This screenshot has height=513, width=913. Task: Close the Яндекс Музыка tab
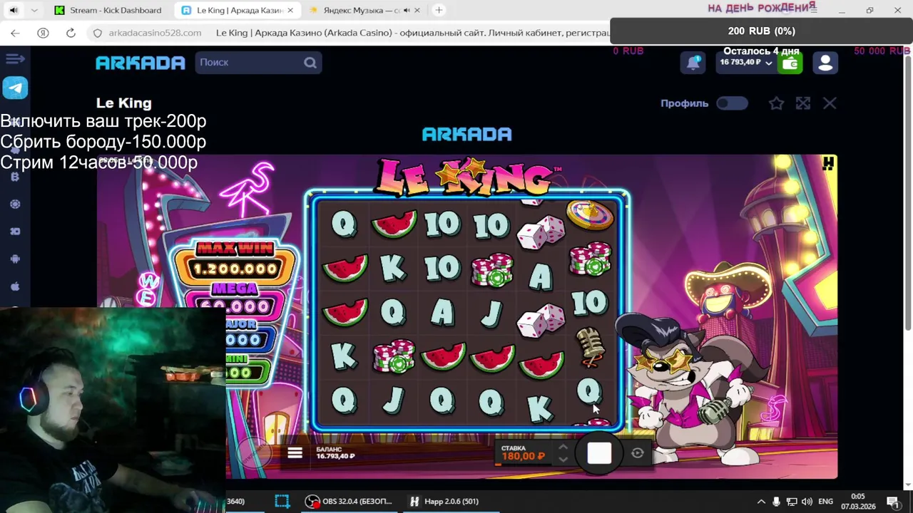419,10
